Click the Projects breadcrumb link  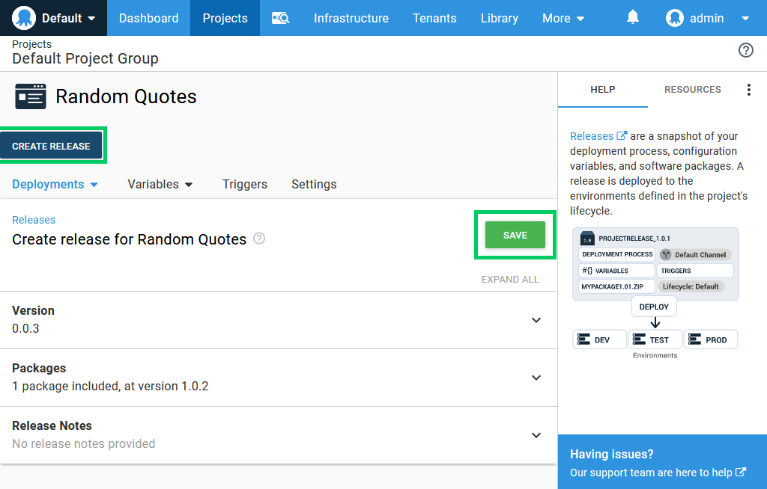point(31,44)
